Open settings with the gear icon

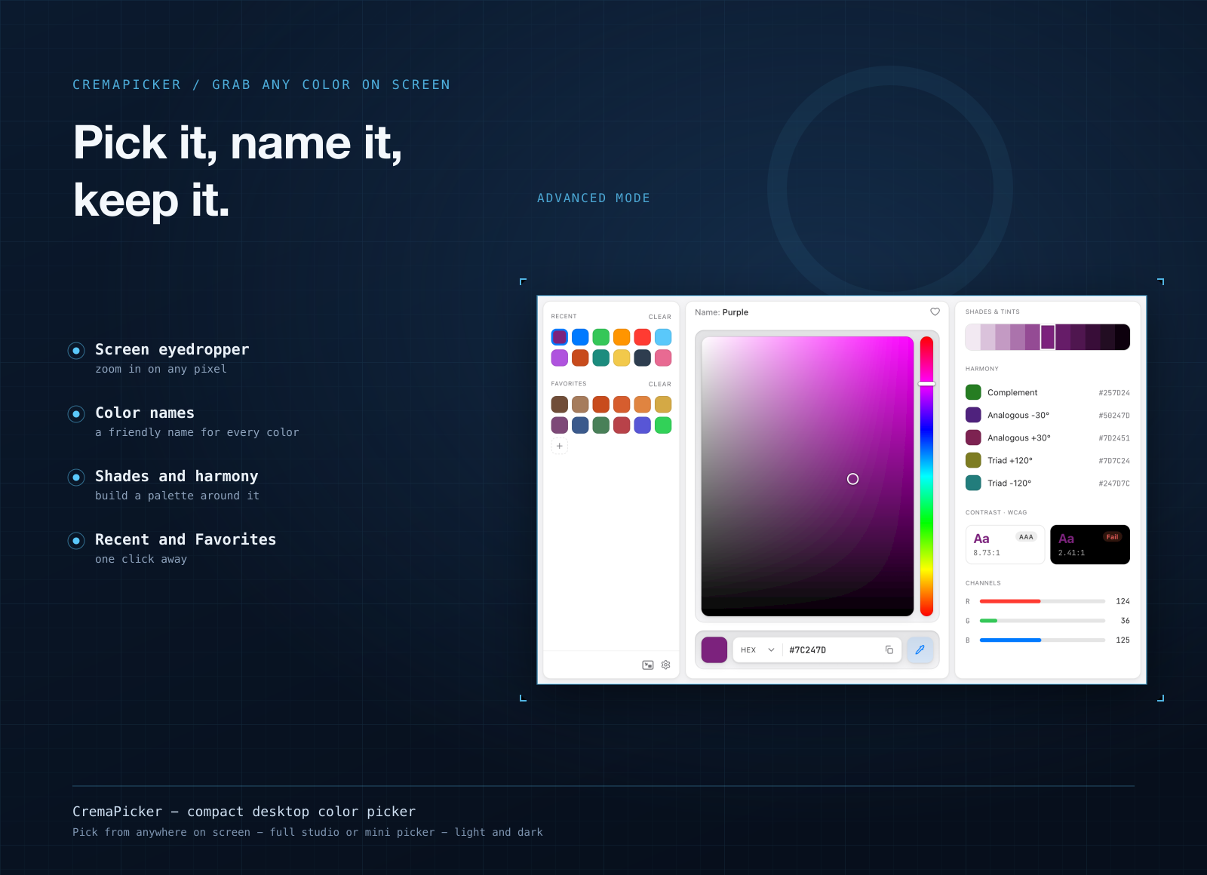click(665, 665)
